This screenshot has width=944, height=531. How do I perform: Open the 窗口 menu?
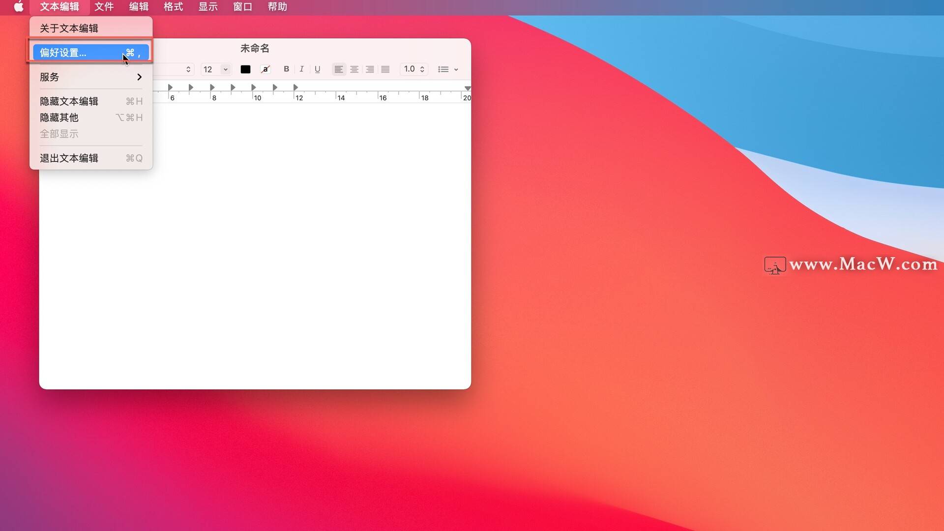(x=242, y=7)
